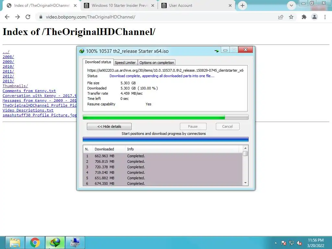Screen dimensions: 332x249
Task: Click the archive.org download URL text
Action: tap(165, 70)
